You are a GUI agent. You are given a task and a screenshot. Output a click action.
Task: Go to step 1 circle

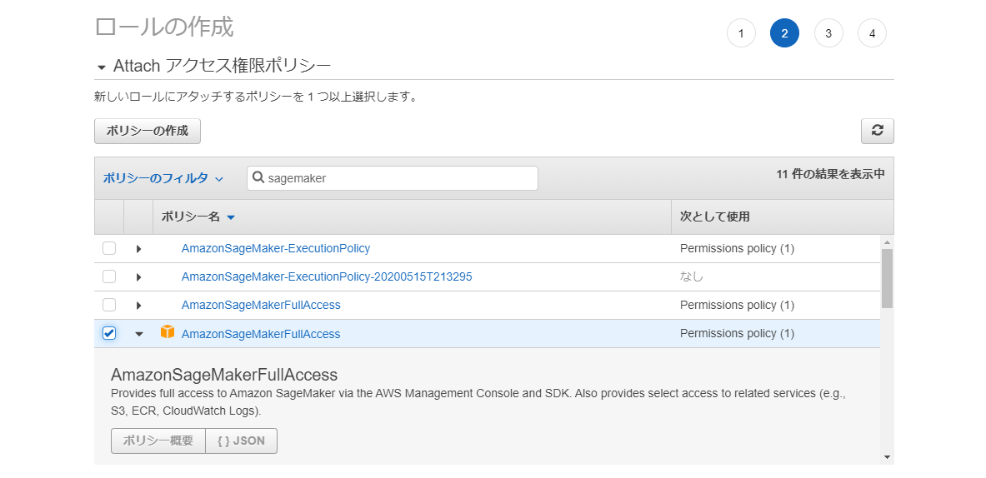coord(741,33)
